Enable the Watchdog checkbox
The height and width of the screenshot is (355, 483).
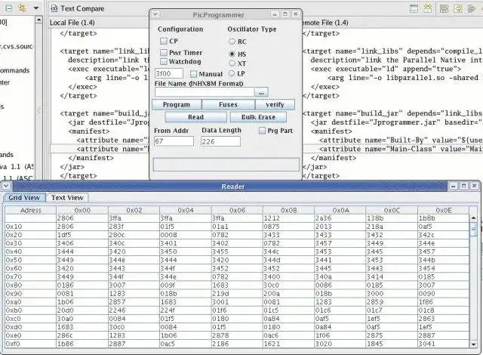(164, 62)
